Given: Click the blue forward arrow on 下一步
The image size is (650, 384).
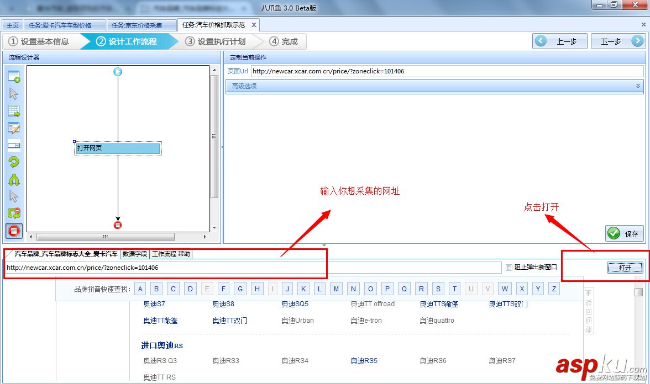Looking at the screenshot, I should tap(637, 41).
